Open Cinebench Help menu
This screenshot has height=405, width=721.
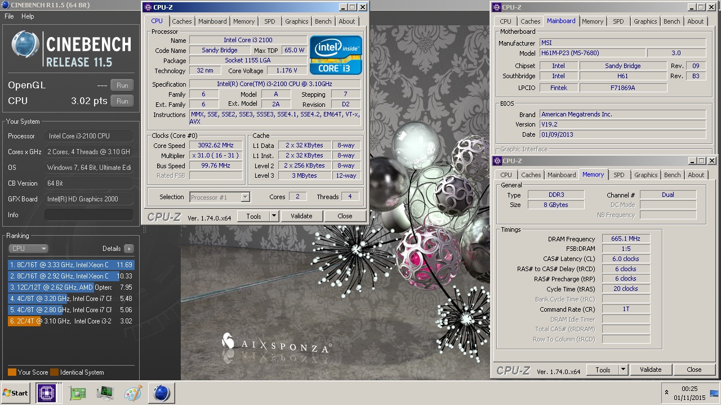click(x=28, y=16)
